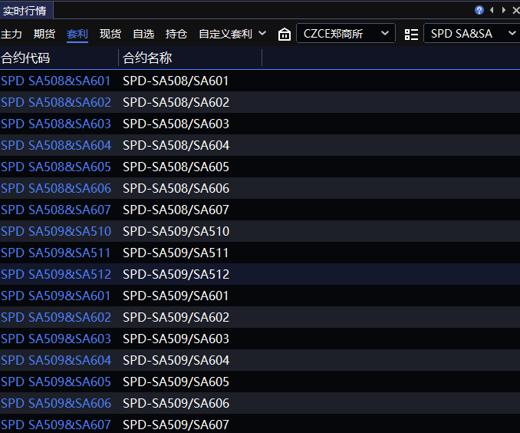
Task: Click contract name SPD-SA509/SA604
Action: tap(176, 360)
